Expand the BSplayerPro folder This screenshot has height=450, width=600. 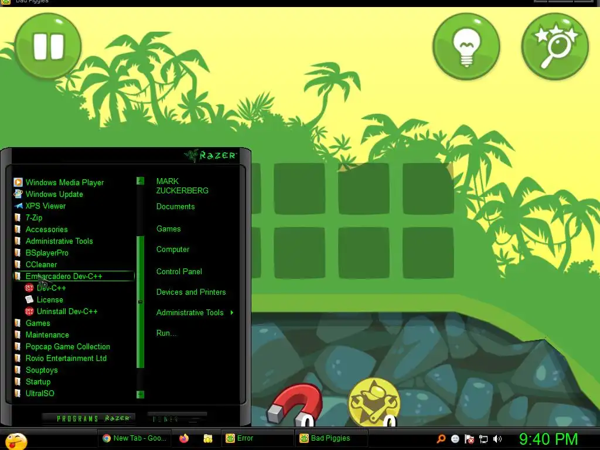(47, 253)
